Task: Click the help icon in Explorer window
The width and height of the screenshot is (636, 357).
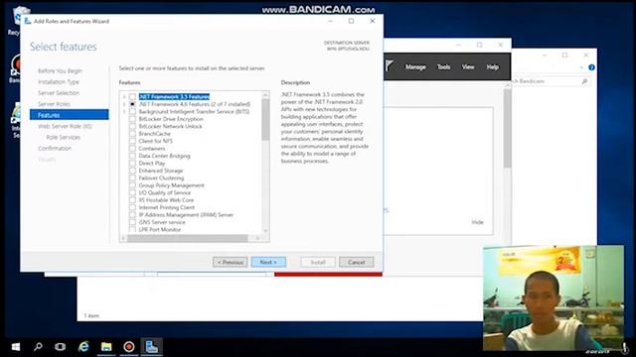Action: (592, 67)
